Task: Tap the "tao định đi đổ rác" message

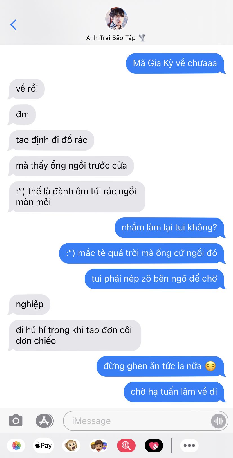Action: pos(51,140)
